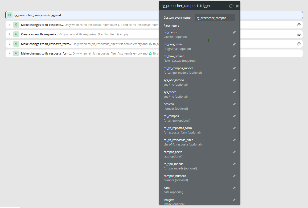Screen dimensions: 308x208
Task: Open the note icon on step 2 row
Action: 299,34
